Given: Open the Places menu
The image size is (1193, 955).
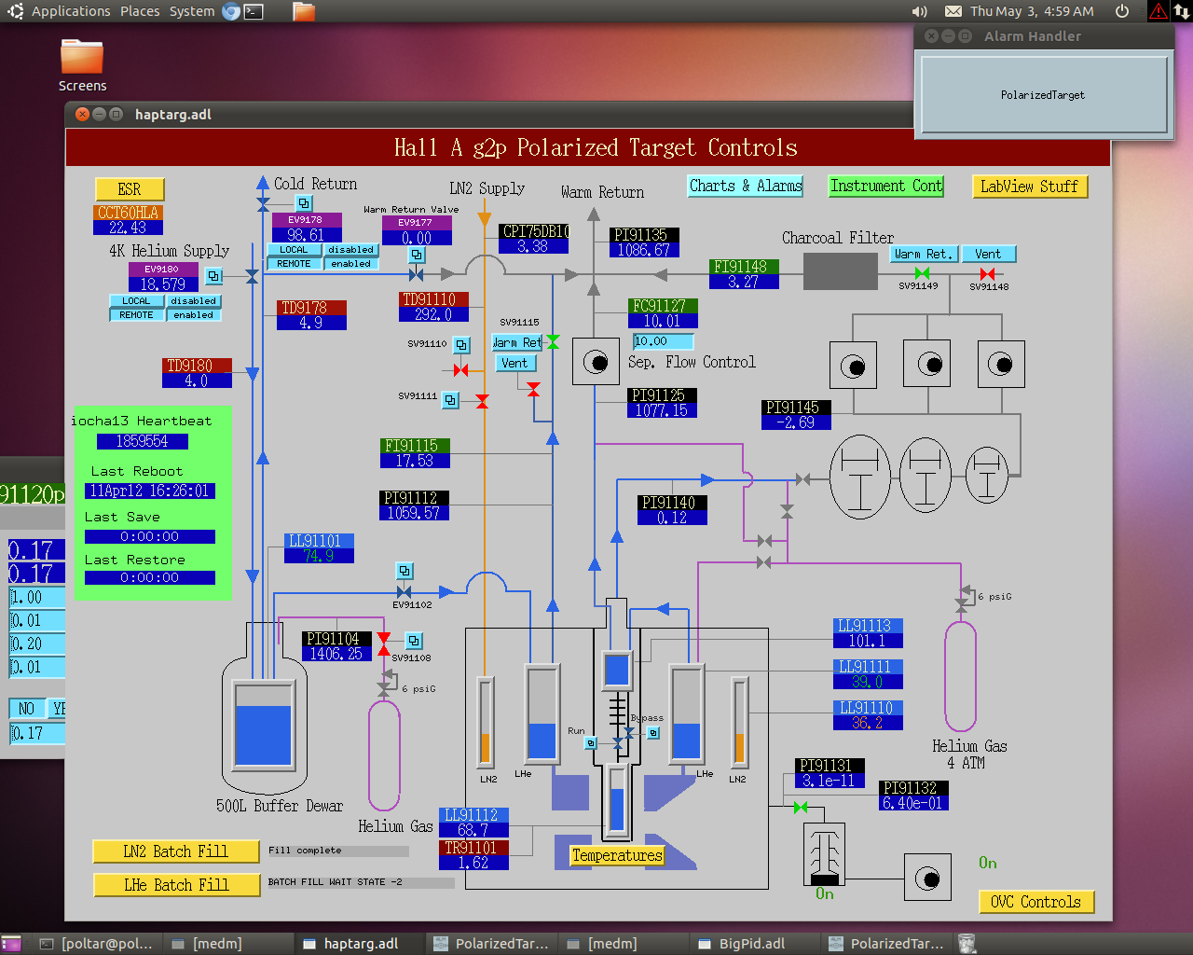Looking at the screenshot, I should [x=140, y=11].
